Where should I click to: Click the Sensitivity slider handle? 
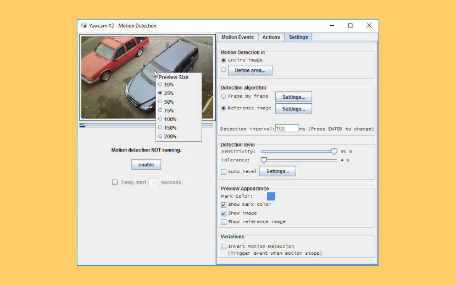point(334,151)
